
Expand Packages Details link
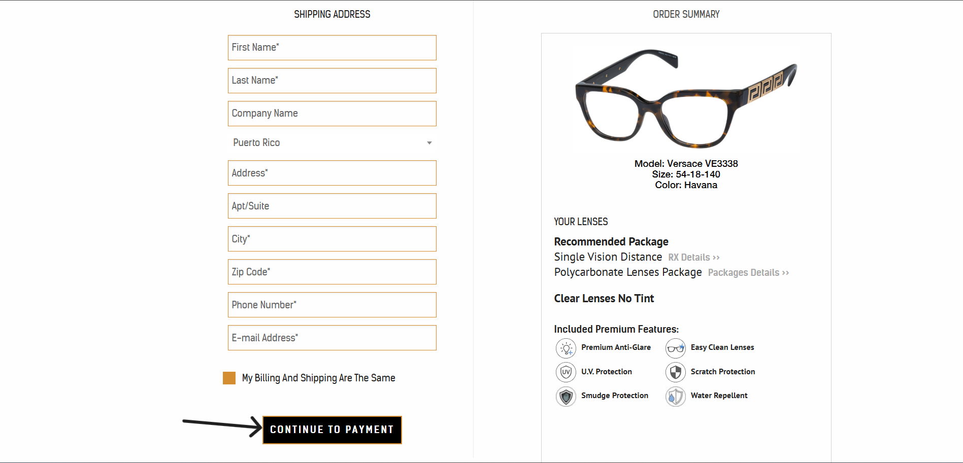point(748,273)
